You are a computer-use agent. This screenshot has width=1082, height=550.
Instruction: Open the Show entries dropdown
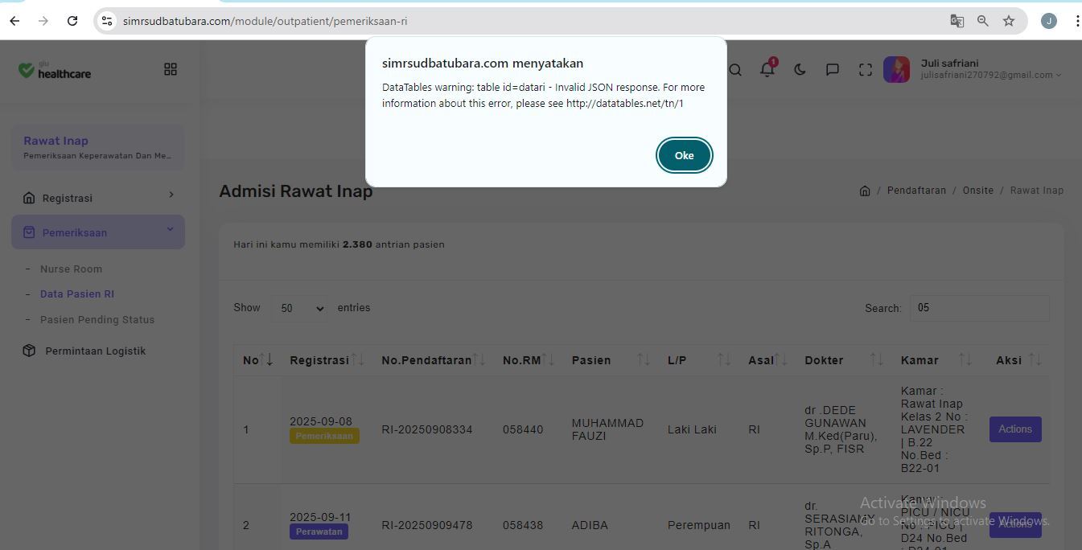pyautogui.click(x=300, y=309)
